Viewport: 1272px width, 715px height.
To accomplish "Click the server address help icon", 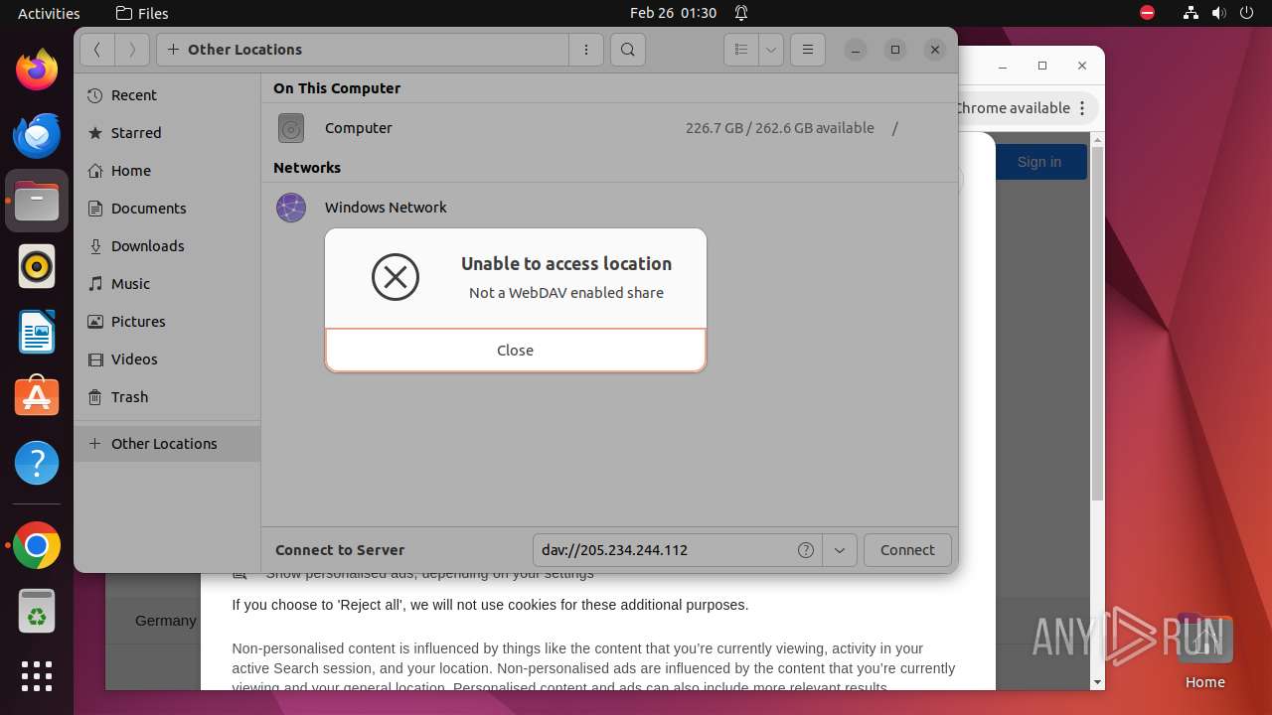I will (806, 550).
